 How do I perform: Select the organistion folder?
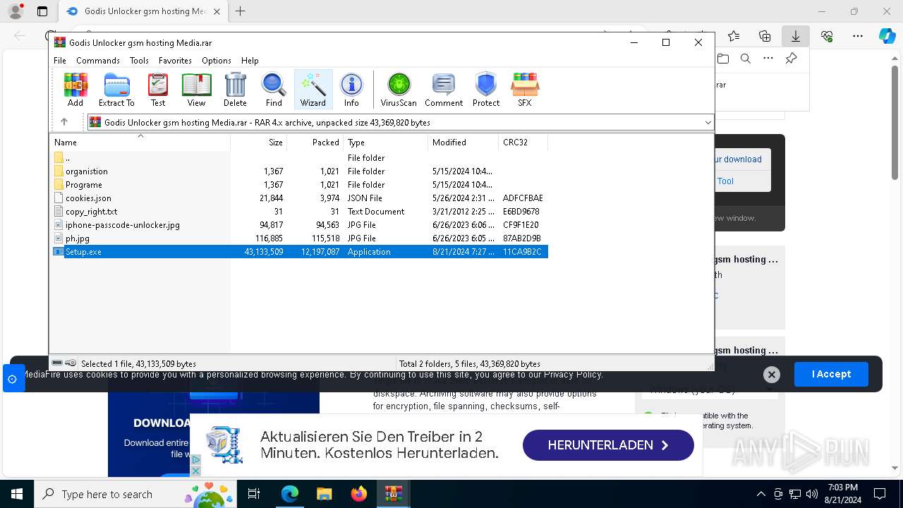[x=299, y=171]
